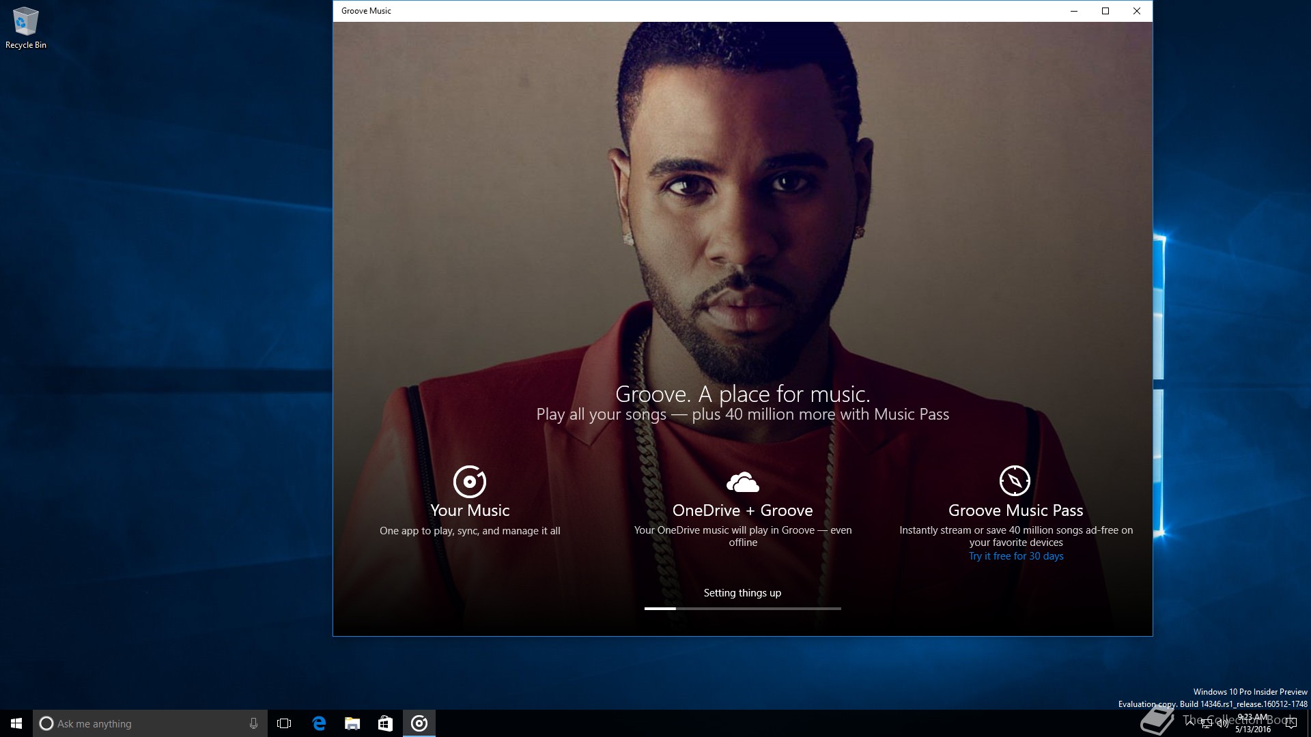Click text One app to play, sync, and manage it all
Viewport: 1311px width, 737px height.
pos(470,531)
